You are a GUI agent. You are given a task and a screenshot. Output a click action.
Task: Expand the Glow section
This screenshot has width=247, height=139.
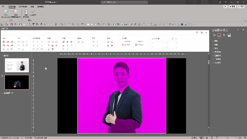pyautogui.click(x=216, y=48)
